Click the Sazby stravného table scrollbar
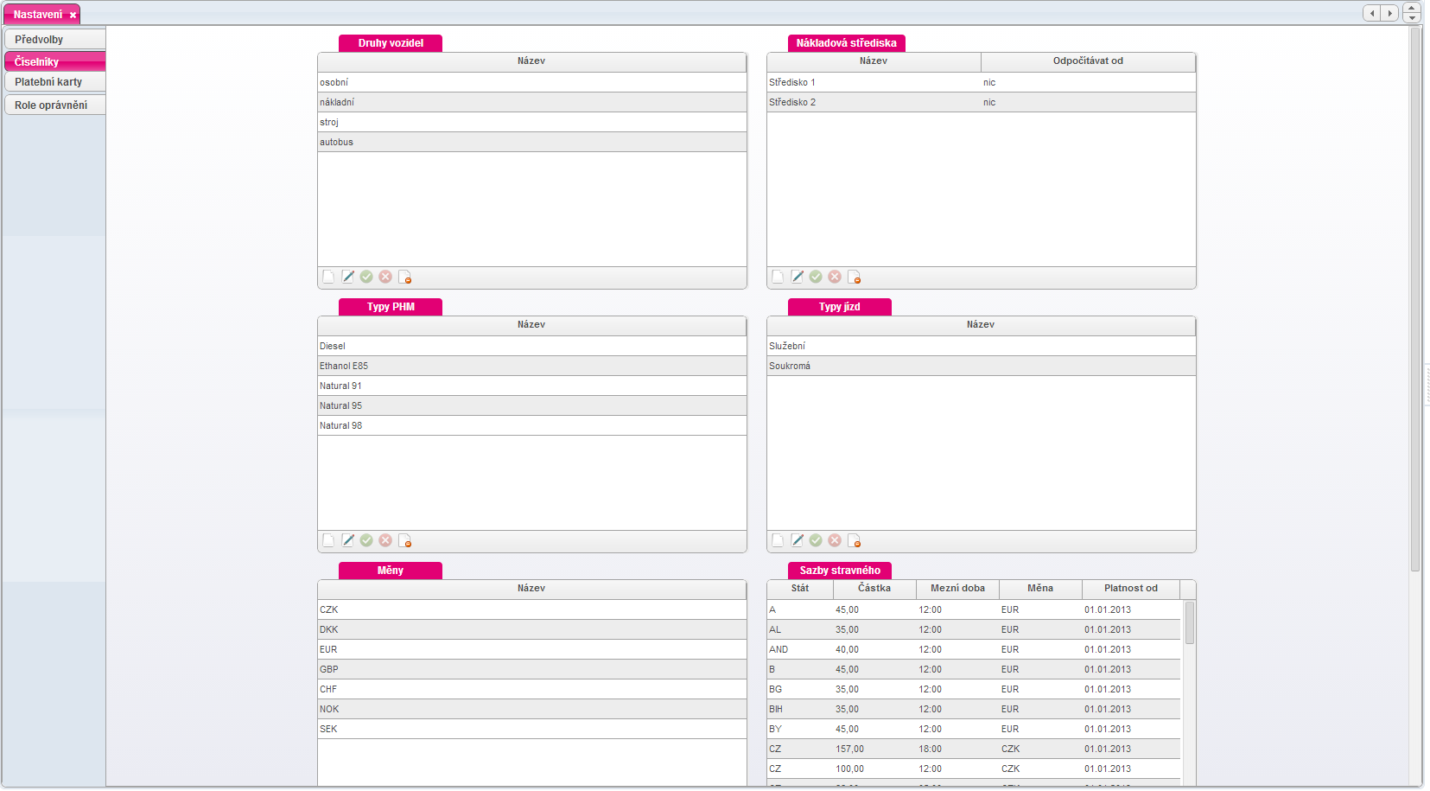Image resolution: width=1430 pixels, height=791 pixels. tap(1189, 622)
